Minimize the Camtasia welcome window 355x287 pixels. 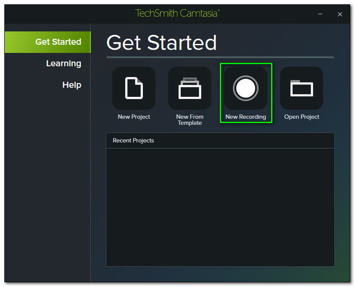pyautogui.click(x=320, y=14)
